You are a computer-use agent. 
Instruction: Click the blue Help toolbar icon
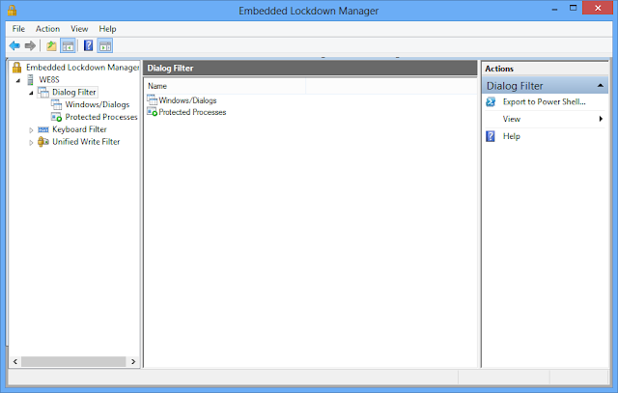(88, 45)
